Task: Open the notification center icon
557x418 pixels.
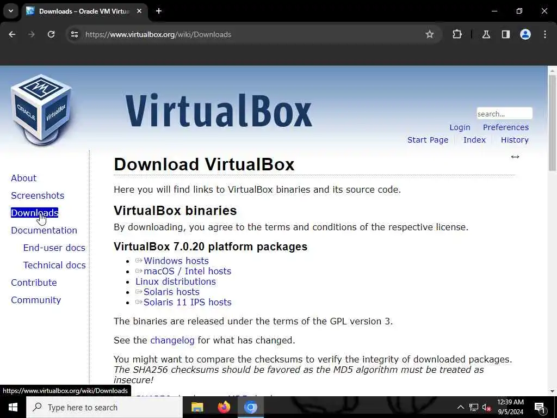Action: point(540,408)
